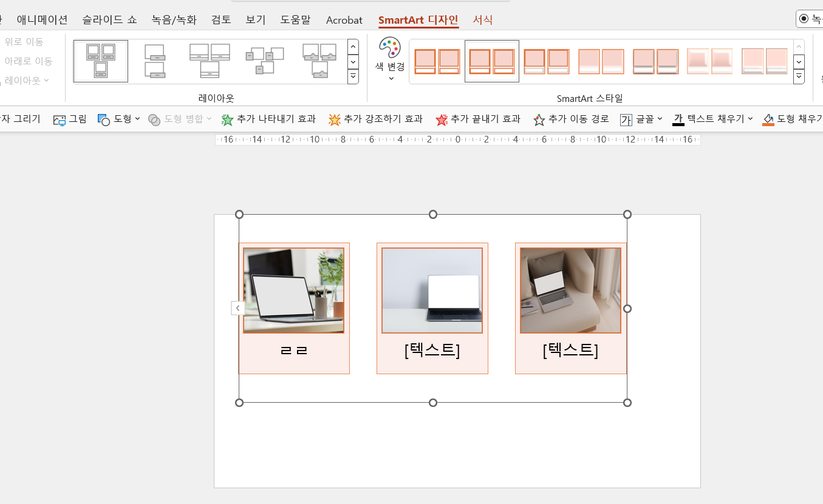Select the second layout with stacked caption boxes

[x=155, y=61]
